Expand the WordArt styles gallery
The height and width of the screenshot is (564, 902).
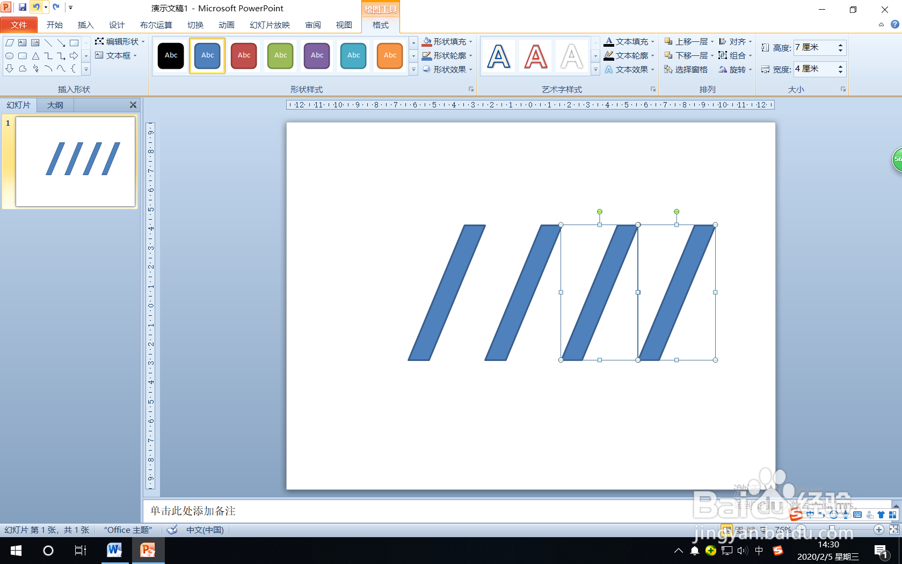595,69
